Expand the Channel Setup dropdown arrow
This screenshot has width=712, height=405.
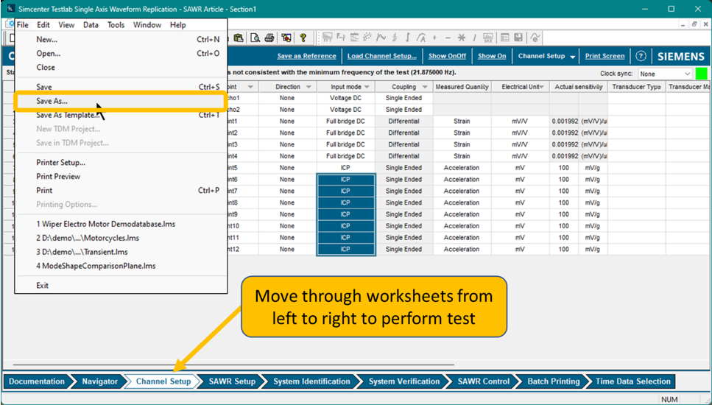pos(572,57)
